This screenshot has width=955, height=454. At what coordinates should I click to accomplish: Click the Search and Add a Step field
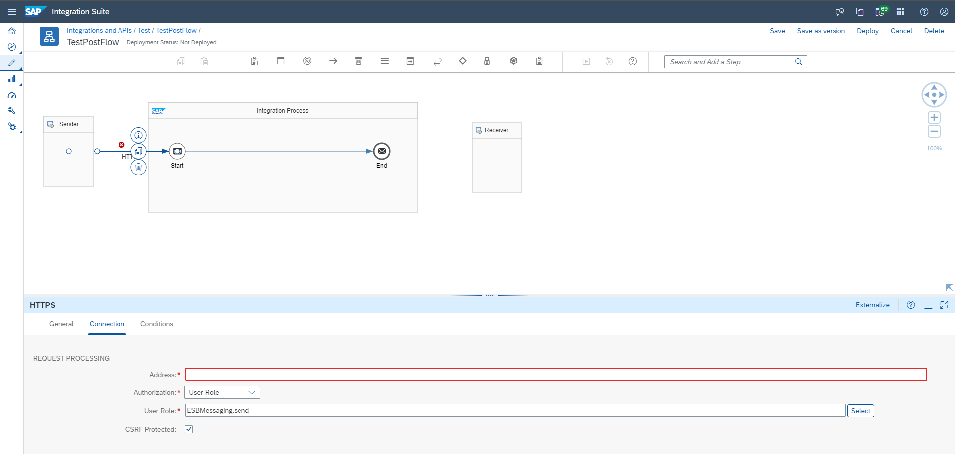pyautogui.click(x=729, y=62)
